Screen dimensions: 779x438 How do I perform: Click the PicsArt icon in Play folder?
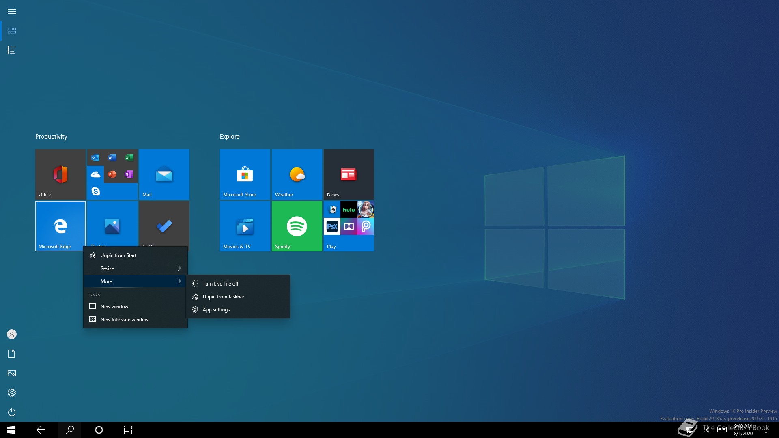(366, 226)
